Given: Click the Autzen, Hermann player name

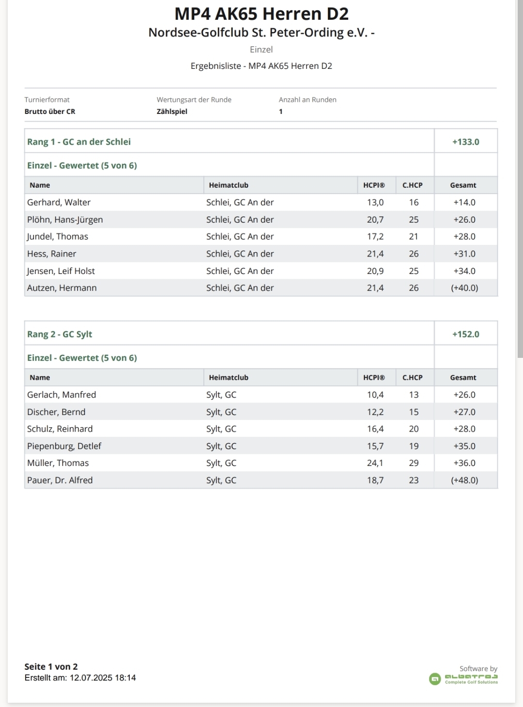Looking at the screenshot, I should (62, 288).
